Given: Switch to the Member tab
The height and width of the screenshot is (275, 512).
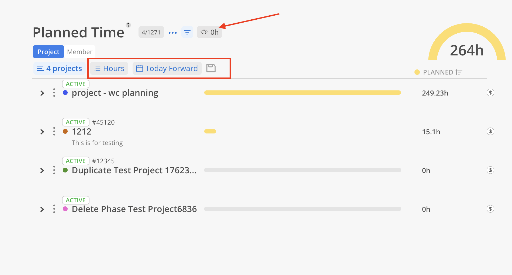Looking at the screenshot, I should click(x=79, y=52).
